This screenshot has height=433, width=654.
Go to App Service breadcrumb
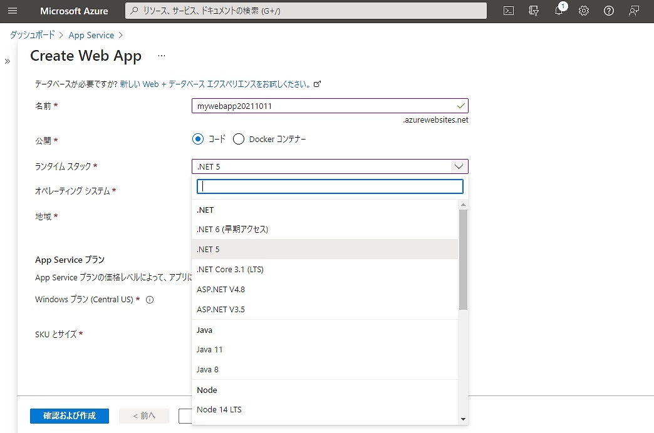tap(91, 35)
